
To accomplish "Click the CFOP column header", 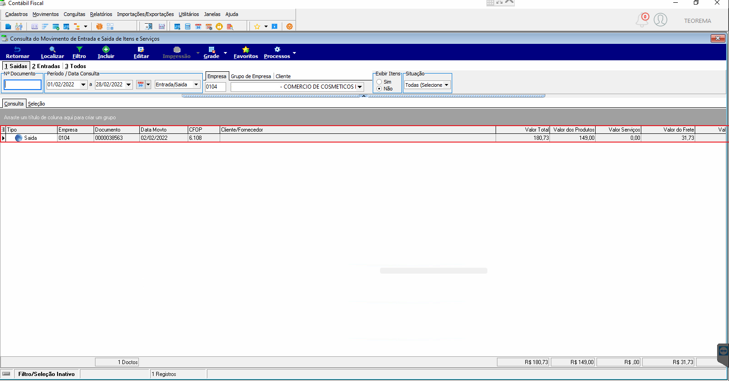I will pos(204,130).
